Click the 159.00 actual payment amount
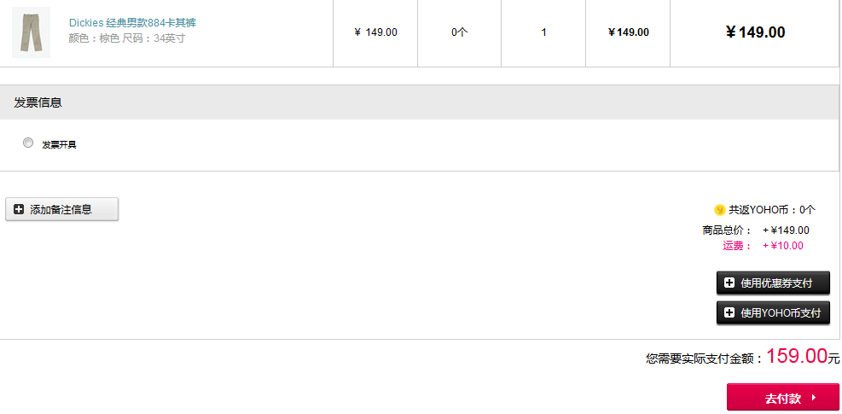The height and width of the screenshot is (414, 842). 796,356
